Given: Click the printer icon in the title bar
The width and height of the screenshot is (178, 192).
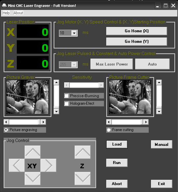Looking at the screenshot, I should coord(4,5).
